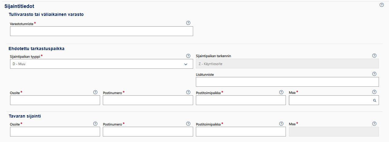Focus Postitoimipaikka field under Ehdotettu tarkastuspaikka
Image resolution: width=389 pixels, height=142 pixels.
pyautogui.click(x=241, y=100)
